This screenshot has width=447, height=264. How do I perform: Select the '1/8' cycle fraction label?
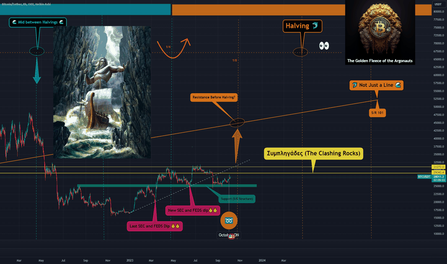point(235,60)
